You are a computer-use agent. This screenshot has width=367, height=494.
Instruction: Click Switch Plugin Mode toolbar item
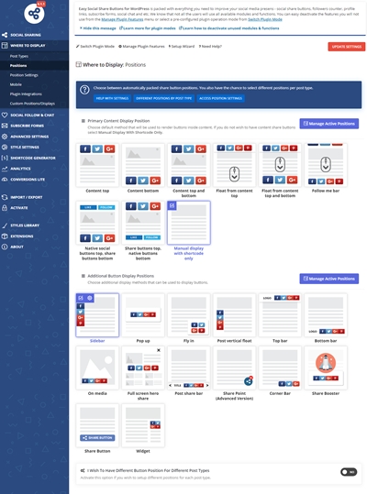coord(95,47)
